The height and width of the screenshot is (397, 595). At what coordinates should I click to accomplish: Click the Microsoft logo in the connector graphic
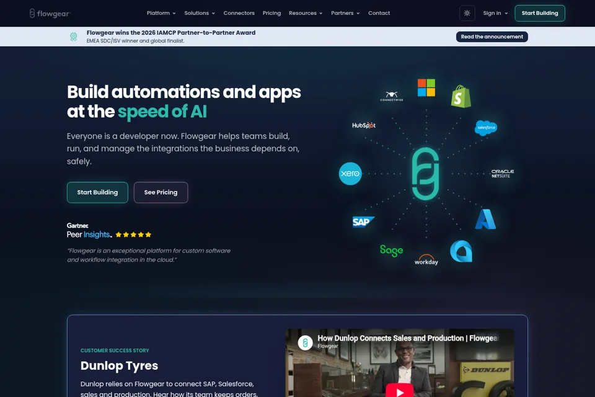tap(426, 87)
